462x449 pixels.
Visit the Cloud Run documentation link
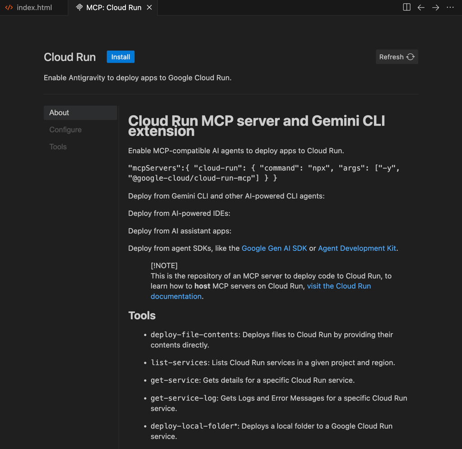pyautogui.click(x=339, y=286)
